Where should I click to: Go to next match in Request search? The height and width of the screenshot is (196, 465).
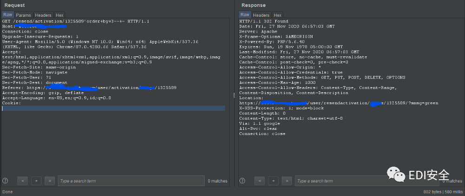[50, 181]
